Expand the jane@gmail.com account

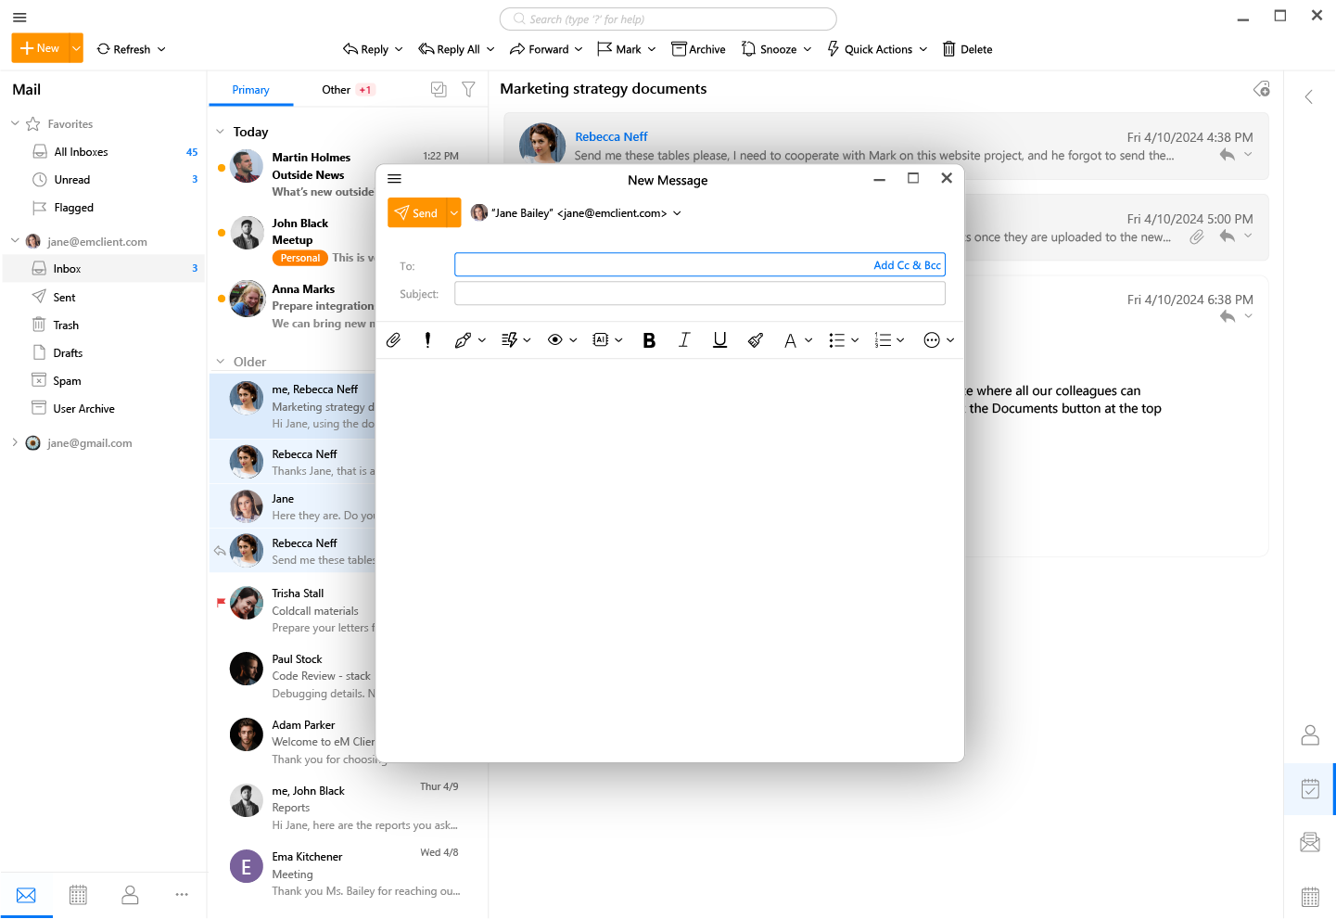click(x=16, y=442)
